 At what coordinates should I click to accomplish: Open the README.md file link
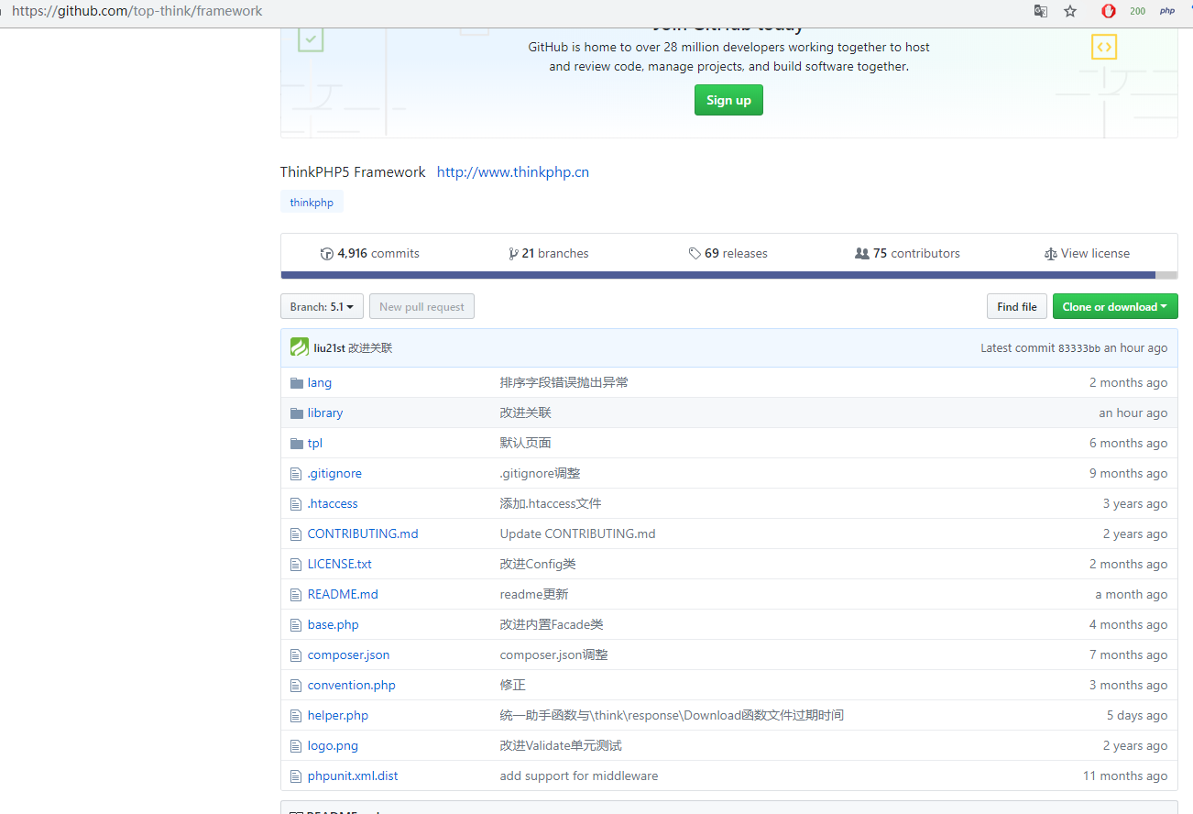[x=343, y=595]
